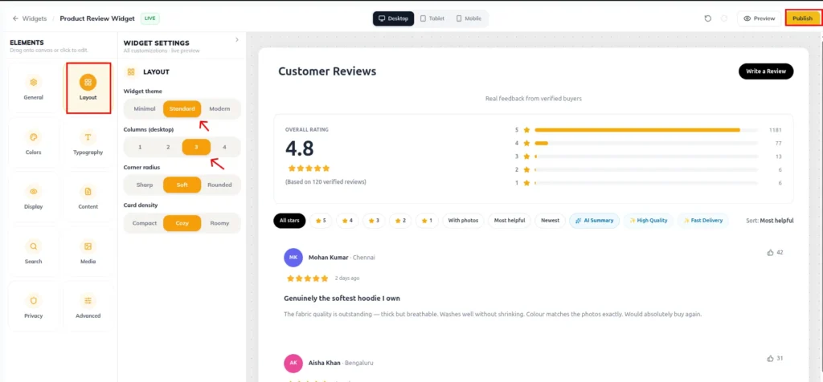Open the Privacy shield element

point(34,307)
